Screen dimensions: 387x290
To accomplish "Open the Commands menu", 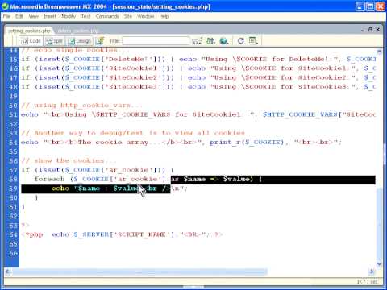I will tap(107, 16).
